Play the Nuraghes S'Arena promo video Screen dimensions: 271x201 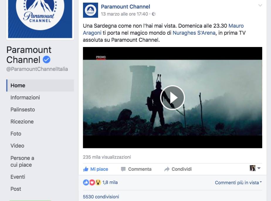coord(172,98)
